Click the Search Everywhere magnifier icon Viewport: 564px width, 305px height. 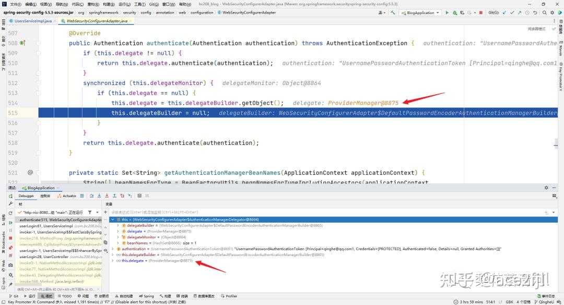(x=544, y=12)
